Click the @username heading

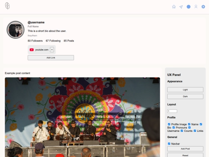[x=36, y=22]
